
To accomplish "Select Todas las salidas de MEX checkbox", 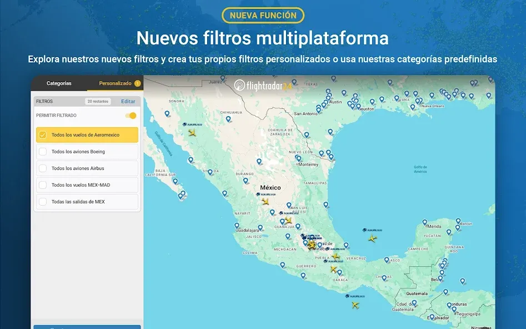I will pos(43,202).
